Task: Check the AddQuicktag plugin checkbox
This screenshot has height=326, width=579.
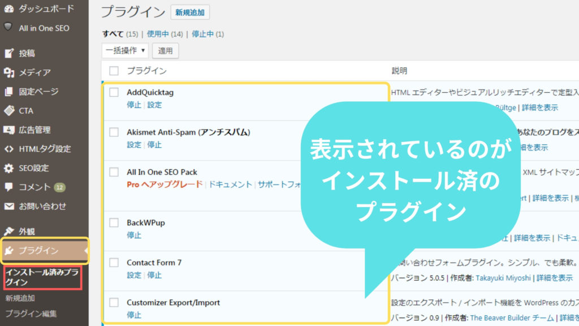Action: coord(114,92)
